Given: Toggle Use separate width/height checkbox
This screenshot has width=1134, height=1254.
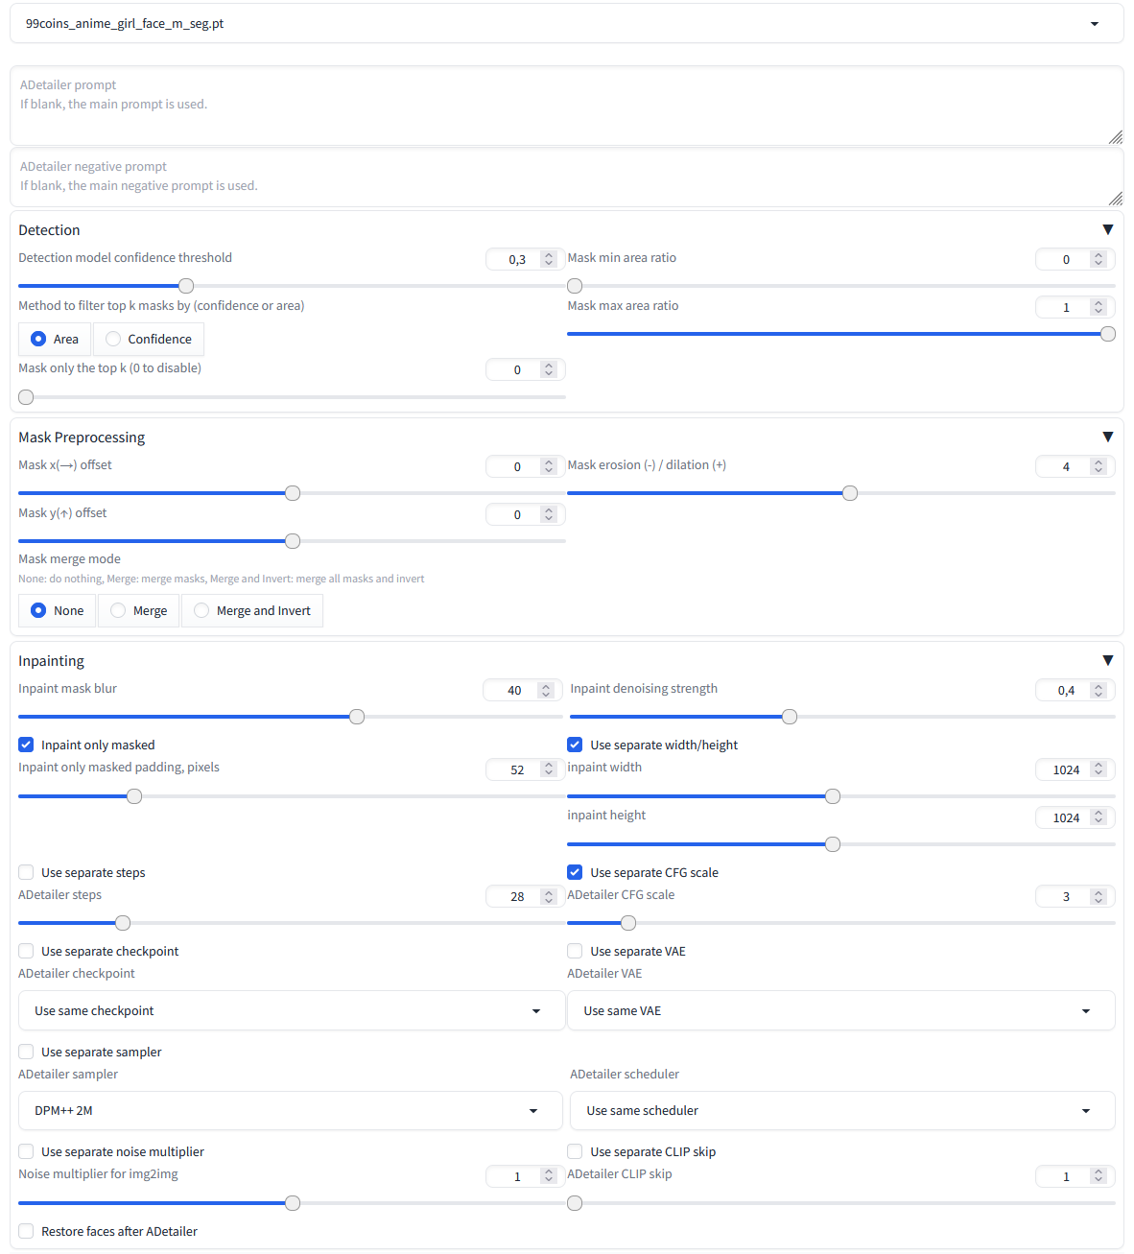Looking at the screenshot, I should 575,745.
